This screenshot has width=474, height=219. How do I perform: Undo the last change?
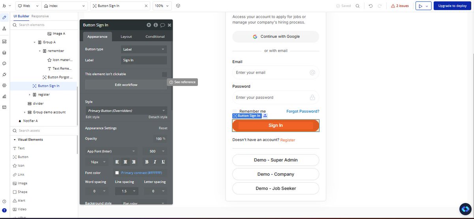pos(371,6)
